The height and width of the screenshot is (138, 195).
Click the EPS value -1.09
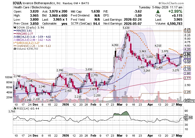[138, 16]
